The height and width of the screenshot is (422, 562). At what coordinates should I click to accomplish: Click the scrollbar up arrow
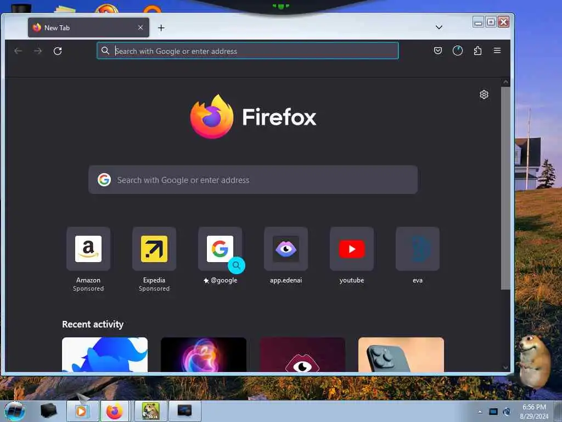(x=505, y=82)
